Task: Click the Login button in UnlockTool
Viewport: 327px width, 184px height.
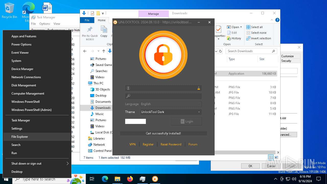Action: (x=186, y=121)
